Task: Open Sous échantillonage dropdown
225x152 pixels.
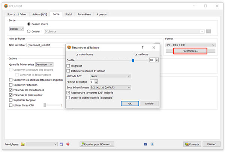Action: pyautogui.click(x=110, y=87)
